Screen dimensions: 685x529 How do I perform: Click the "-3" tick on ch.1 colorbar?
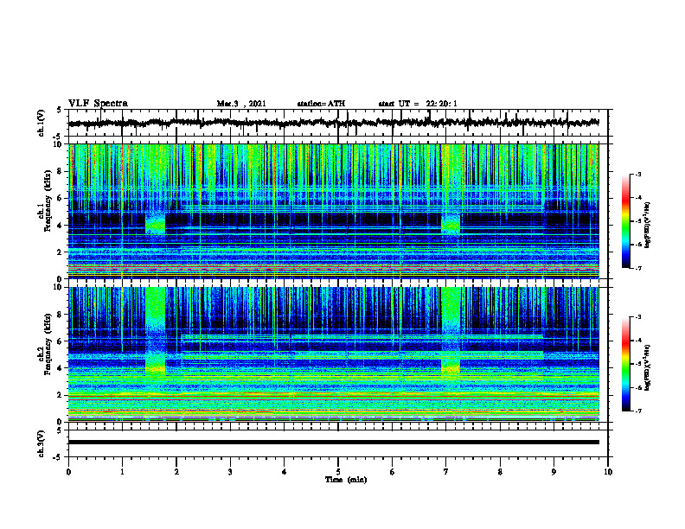(x=637, y=175)
